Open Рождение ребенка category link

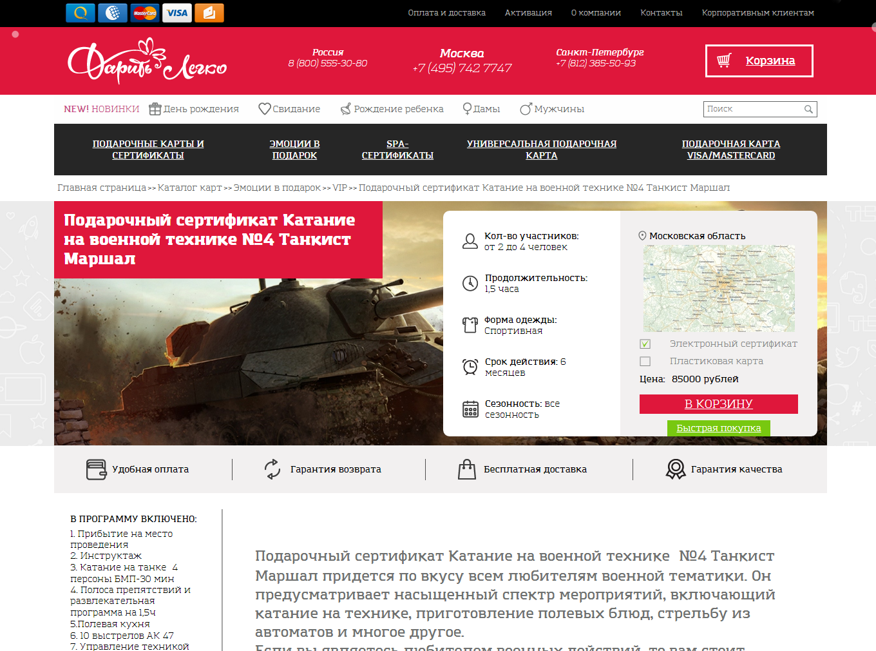[399, 109]
